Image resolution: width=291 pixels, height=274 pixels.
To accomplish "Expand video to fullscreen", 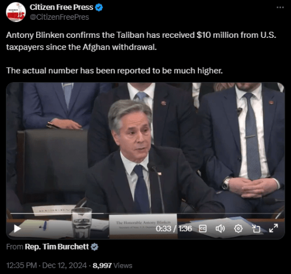I will (x=274, y=228).
